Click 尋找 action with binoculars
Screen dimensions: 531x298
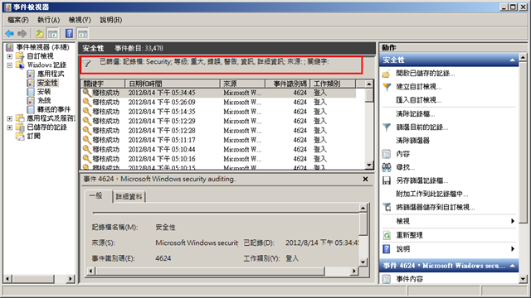(x=405, y=167)
